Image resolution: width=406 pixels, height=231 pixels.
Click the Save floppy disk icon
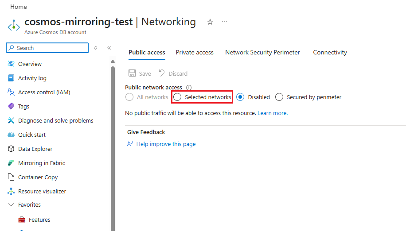[x=132, y=73]
